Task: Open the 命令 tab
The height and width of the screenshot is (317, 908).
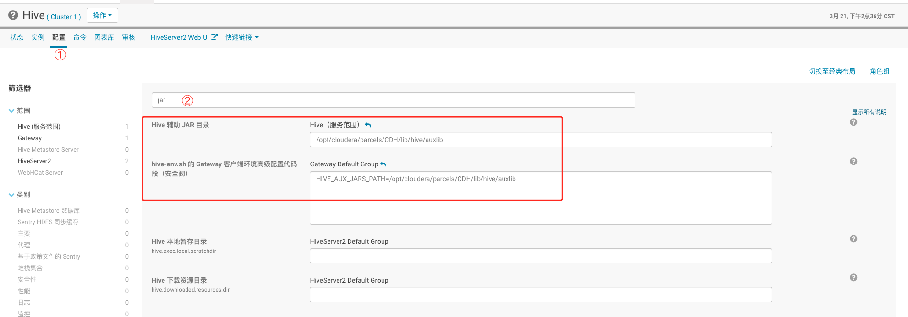Action: point(80,37)
